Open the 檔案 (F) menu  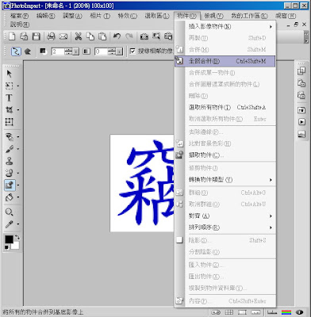point(19,16)
